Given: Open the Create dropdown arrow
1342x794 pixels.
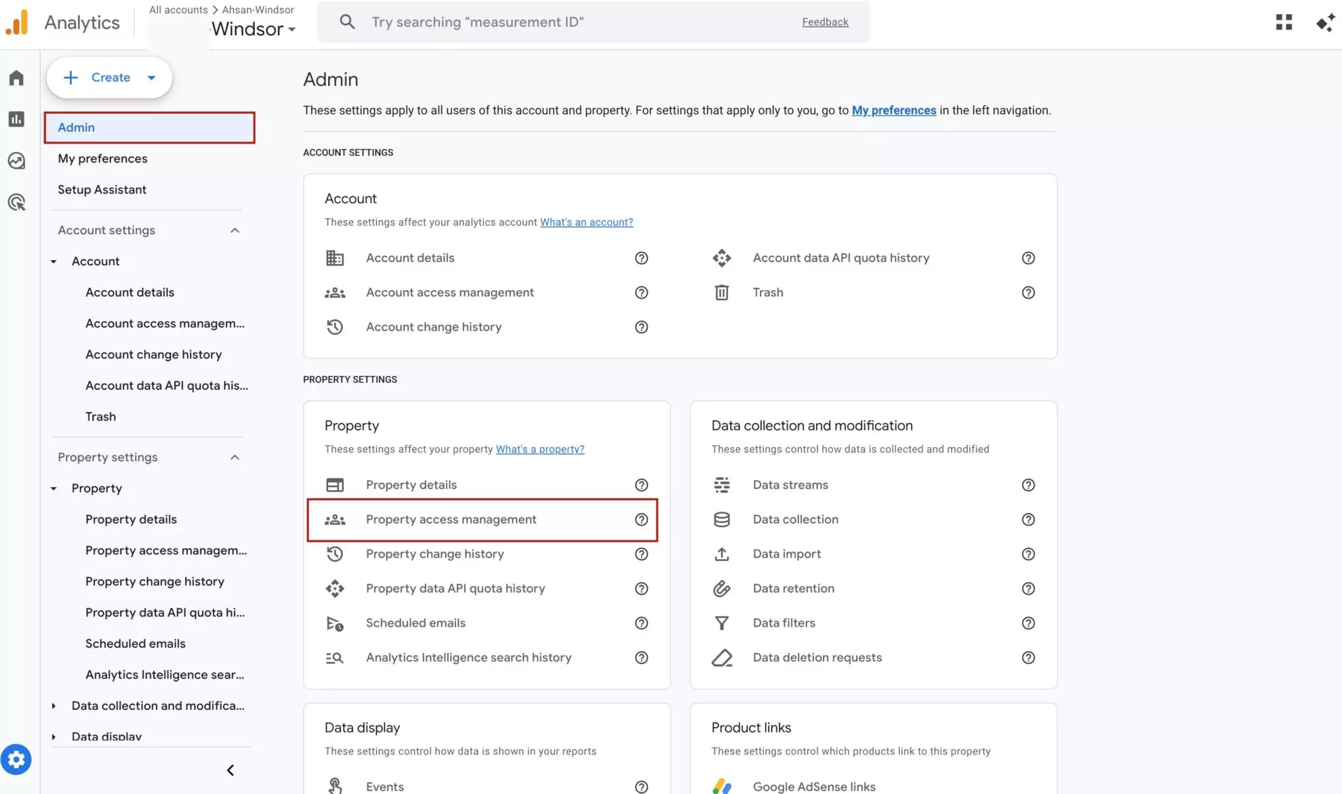Looking at the screenshot, I should (152, 77).
